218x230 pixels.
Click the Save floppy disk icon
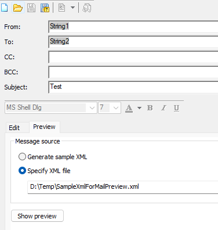31,8
